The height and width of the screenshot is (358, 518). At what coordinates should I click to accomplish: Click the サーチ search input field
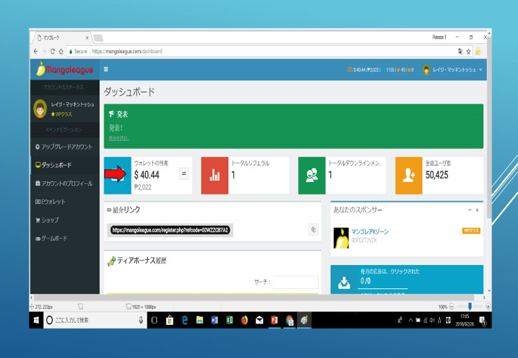tap(296, 282)
